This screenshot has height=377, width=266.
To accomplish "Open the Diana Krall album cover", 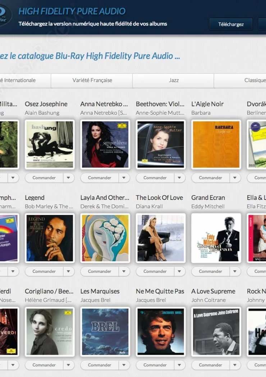I will click(x=161, y=238).
